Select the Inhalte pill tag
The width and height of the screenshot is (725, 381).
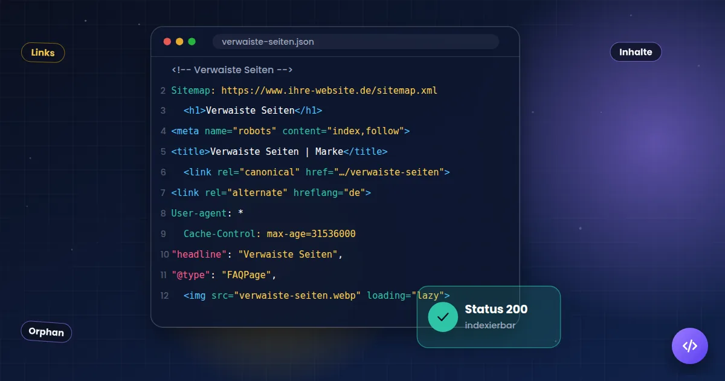(636, 52)
